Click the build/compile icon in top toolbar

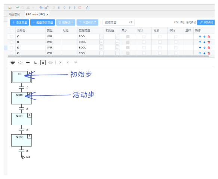(10, 8)
